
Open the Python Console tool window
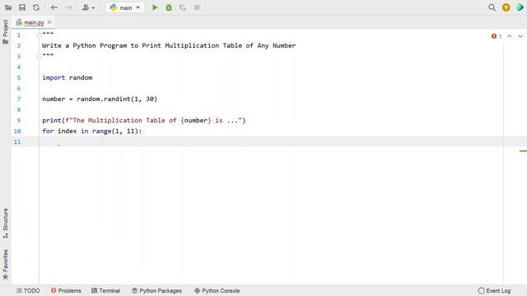(217, 290)
